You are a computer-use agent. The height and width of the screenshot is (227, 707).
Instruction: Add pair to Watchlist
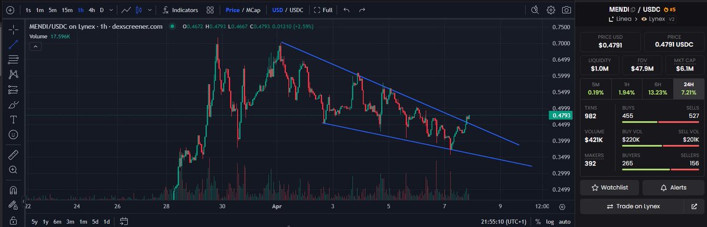(610, 187)
